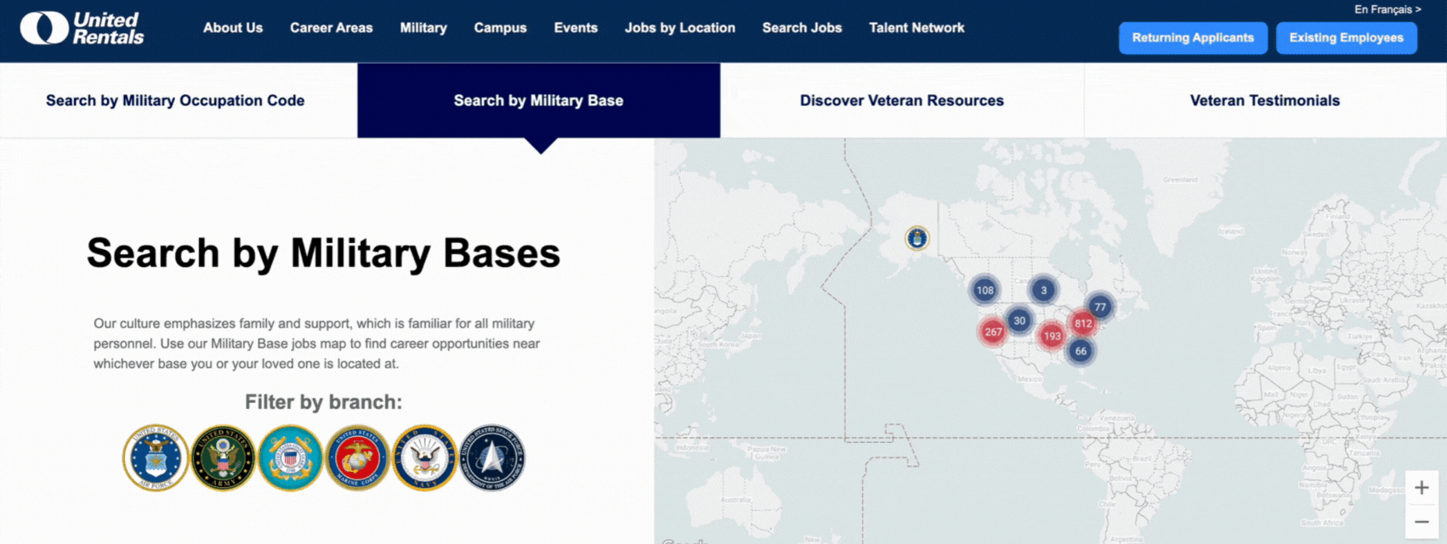
Task: Click the Existing Employees button
Action: [x=1347, y=38]
